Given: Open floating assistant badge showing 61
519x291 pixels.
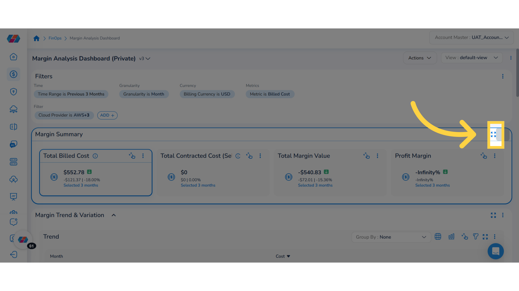Looking at the screenshot, I should (x=23, y=240).
